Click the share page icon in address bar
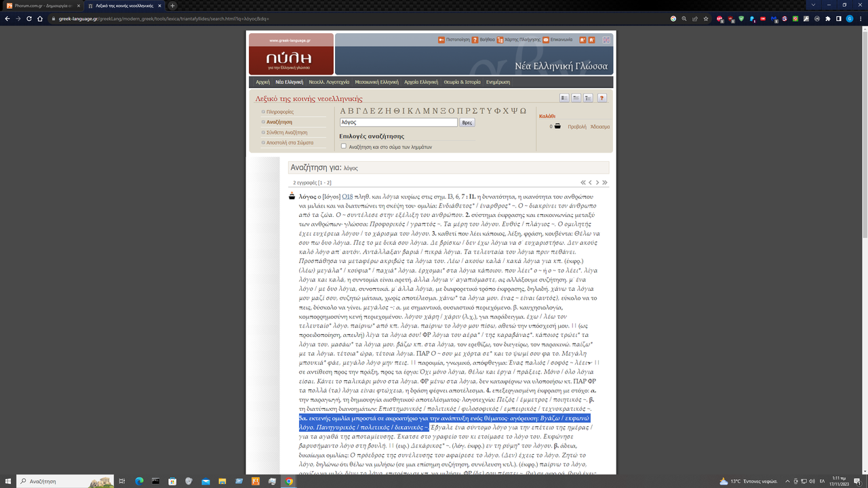The width and height of the screenshot is (868, 488). 695,18
